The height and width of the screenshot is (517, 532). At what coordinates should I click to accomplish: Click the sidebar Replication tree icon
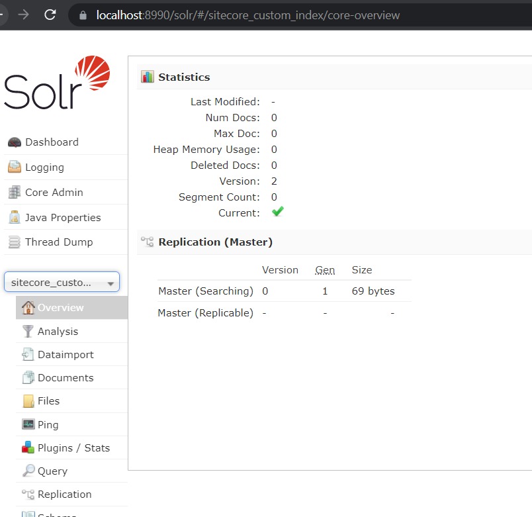28,494
